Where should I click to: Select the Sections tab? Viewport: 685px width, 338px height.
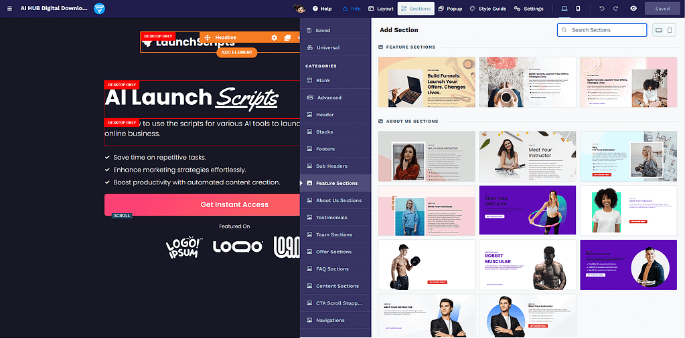(416, 9)
